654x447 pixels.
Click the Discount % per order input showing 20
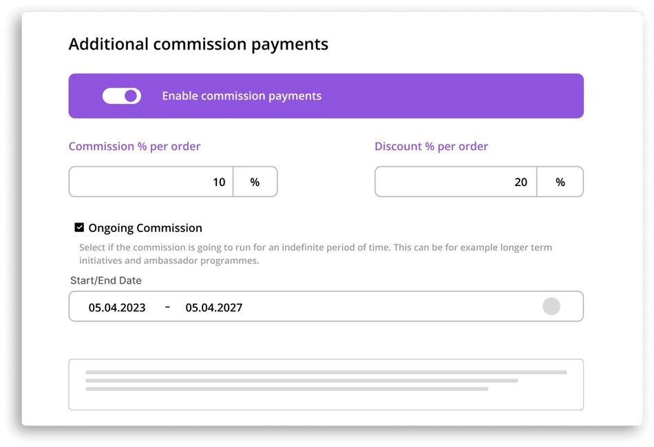(x=456, y=182)
